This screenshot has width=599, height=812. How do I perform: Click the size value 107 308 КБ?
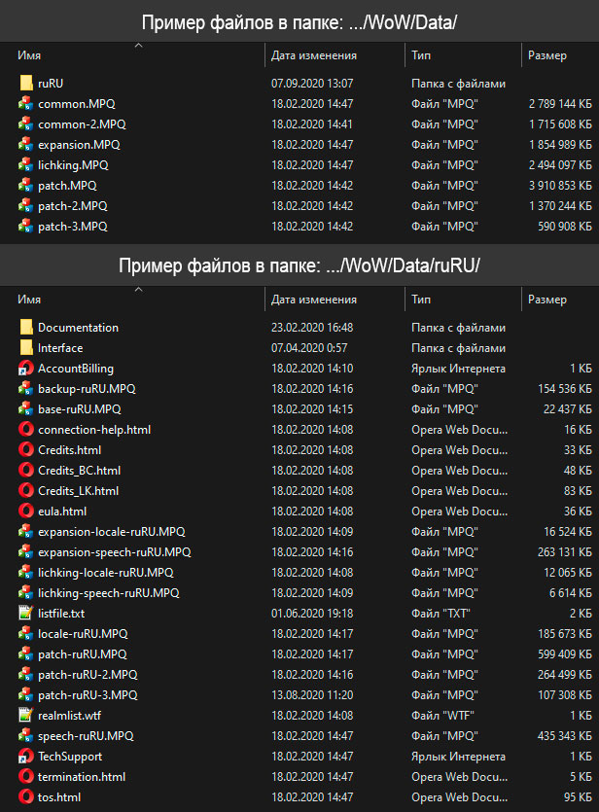pos(565,695)
